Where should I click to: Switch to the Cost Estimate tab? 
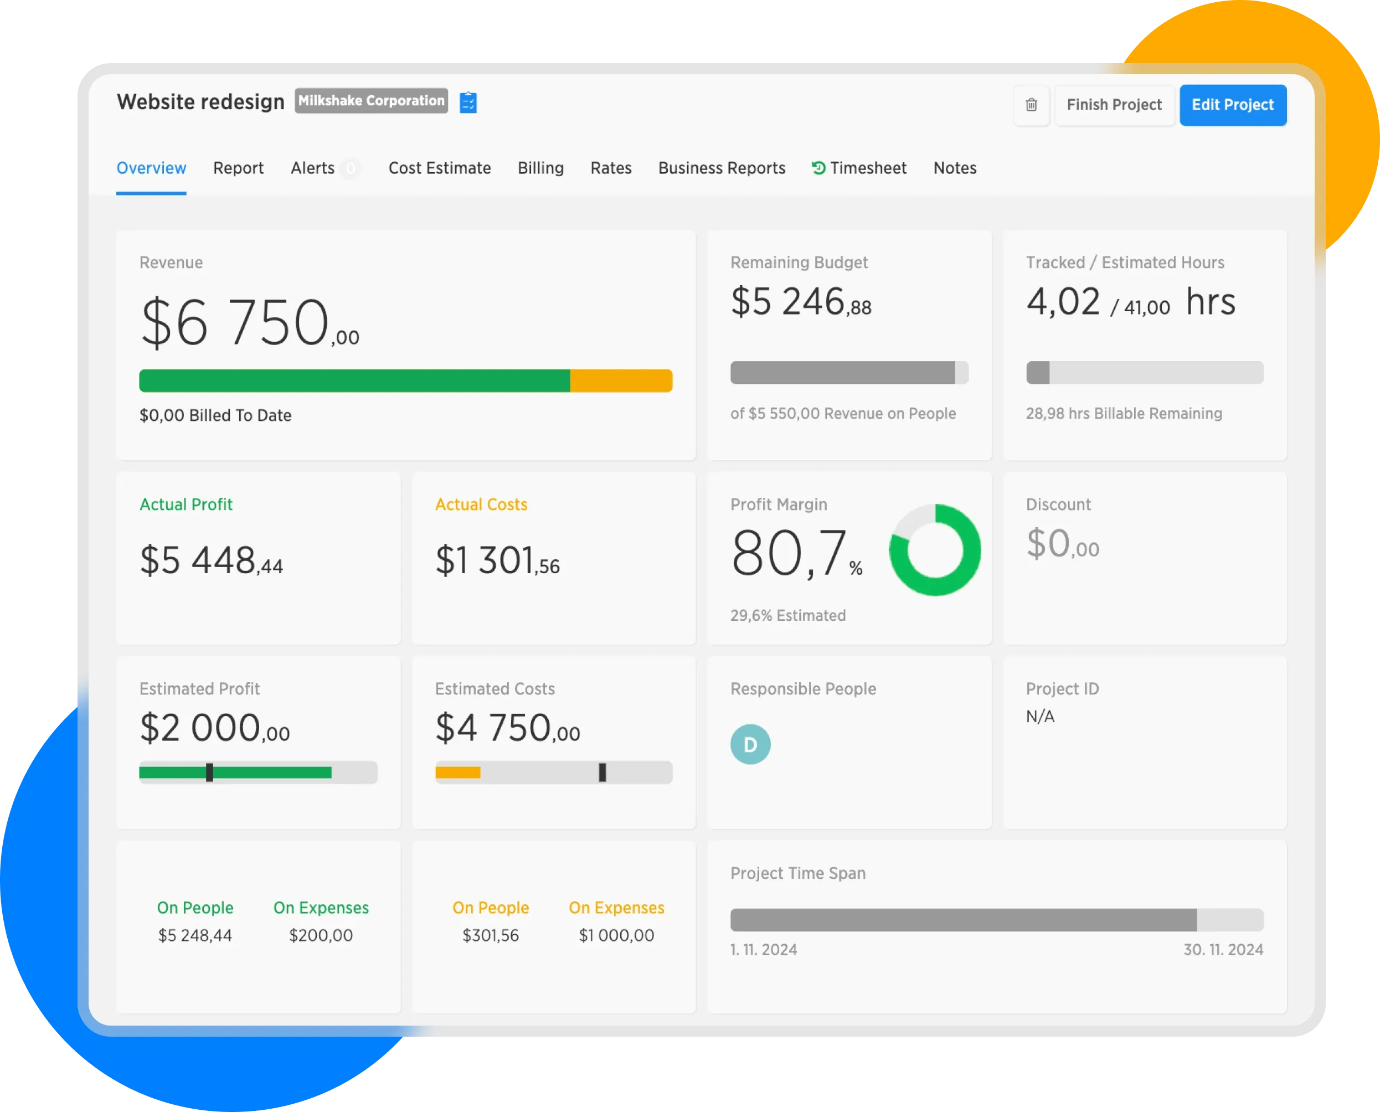439,168
